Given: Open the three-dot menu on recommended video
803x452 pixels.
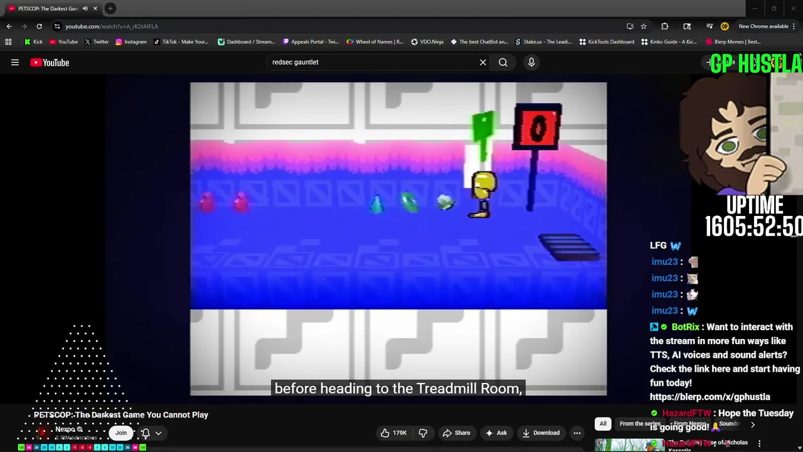Looking at the screenshot, I should point(759,444).
